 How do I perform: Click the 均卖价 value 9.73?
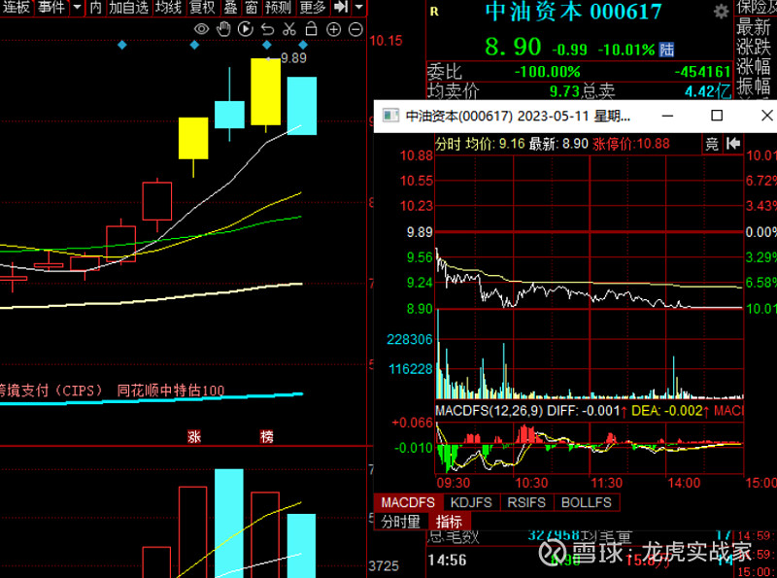[564, 91]
